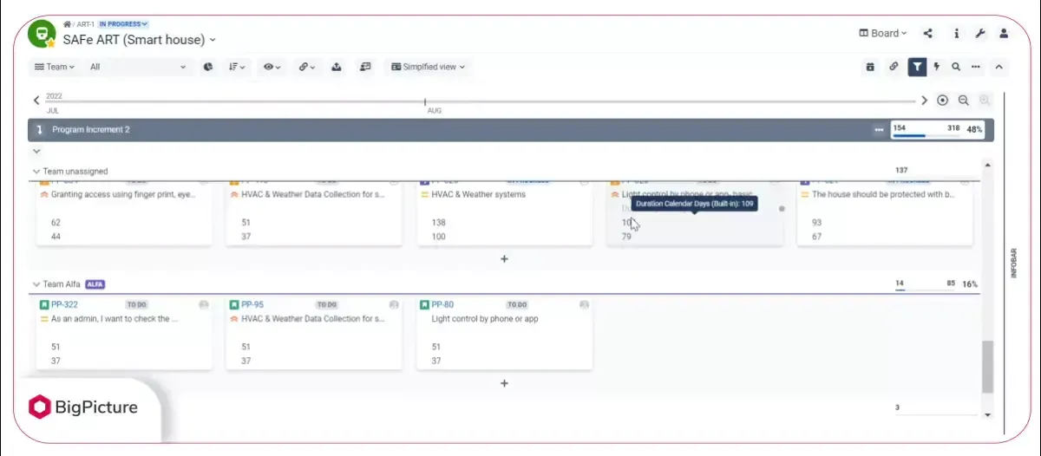Move the timeline to the previous period
This screenshot has width=1041, height=456.
pyautogui.click(x=36, y=101)
